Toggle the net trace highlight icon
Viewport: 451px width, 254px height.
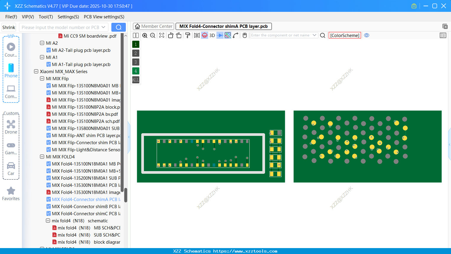coord(228,35)
